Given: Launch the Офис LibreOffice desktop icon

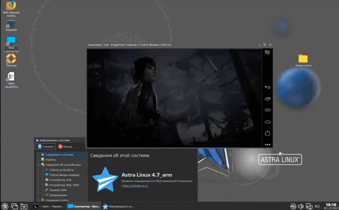Looking at the screenshot, I should [11, 80].
